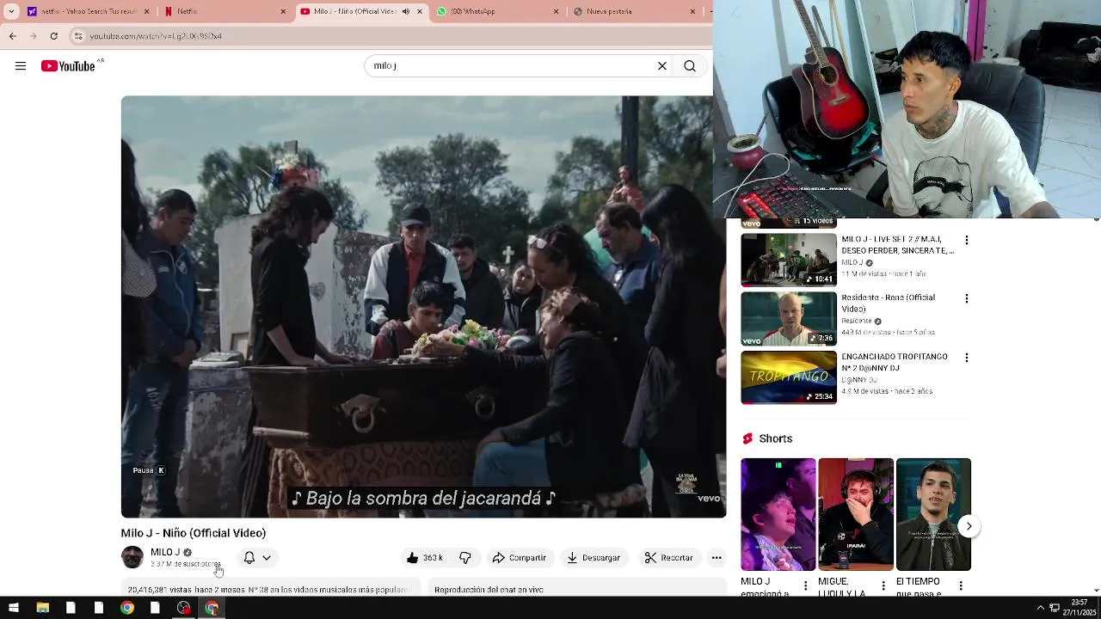Click the search magnifier button
1101x619 pixels.
coord(690,65)
